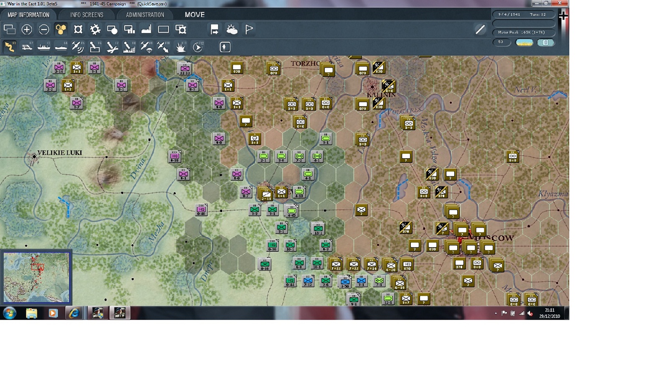Image resolution: width=662 pixels, height=372 pixels.
Task: Select the purple HQ counter labeled 0-40
Action: coord(201,210)
